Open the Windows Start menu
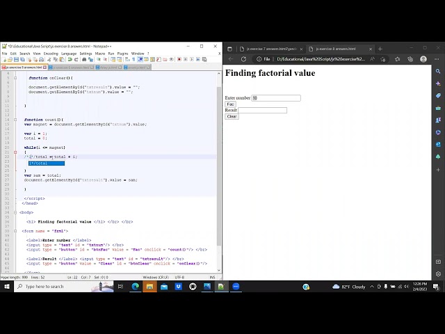Viewport: 445px width, 334px height. point(7,287)
